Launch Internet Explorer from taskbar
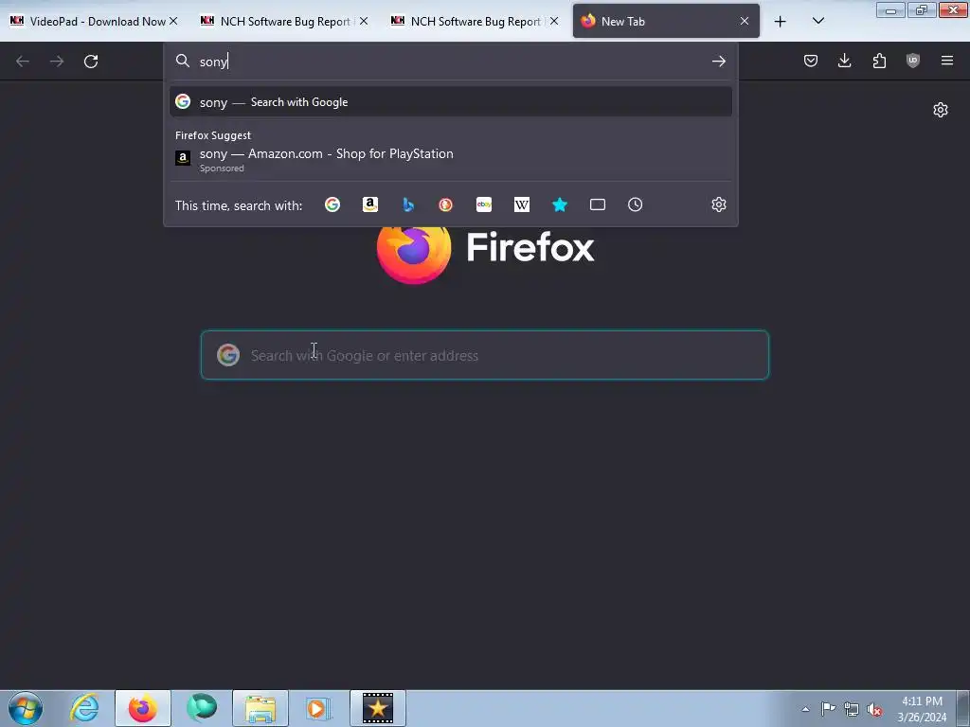 pyautogui.click(x=84, y=708)
